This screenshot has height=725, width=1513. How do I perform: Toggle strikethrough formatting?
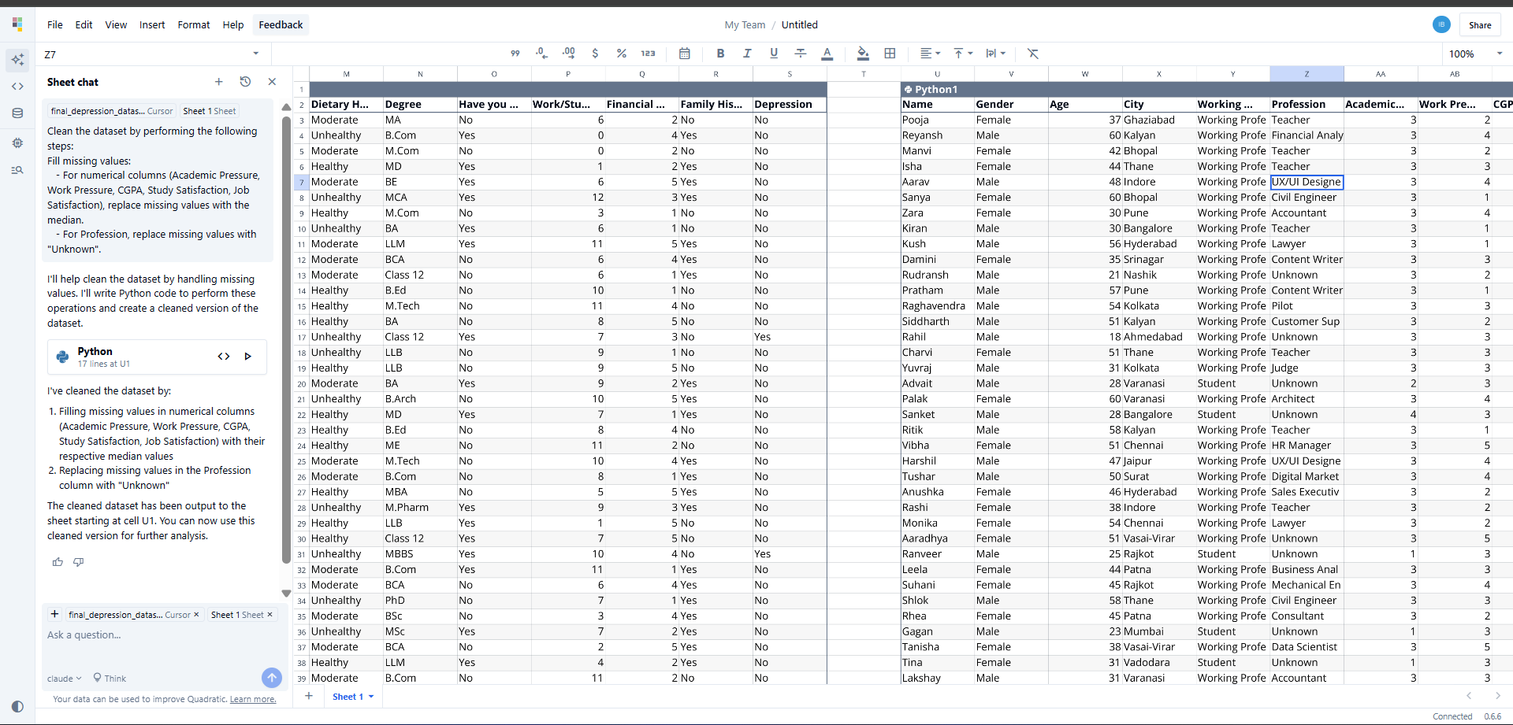[801, 54]
